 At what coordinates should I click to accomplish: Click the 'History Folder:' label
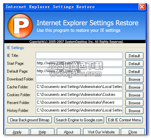pos(18,111)
